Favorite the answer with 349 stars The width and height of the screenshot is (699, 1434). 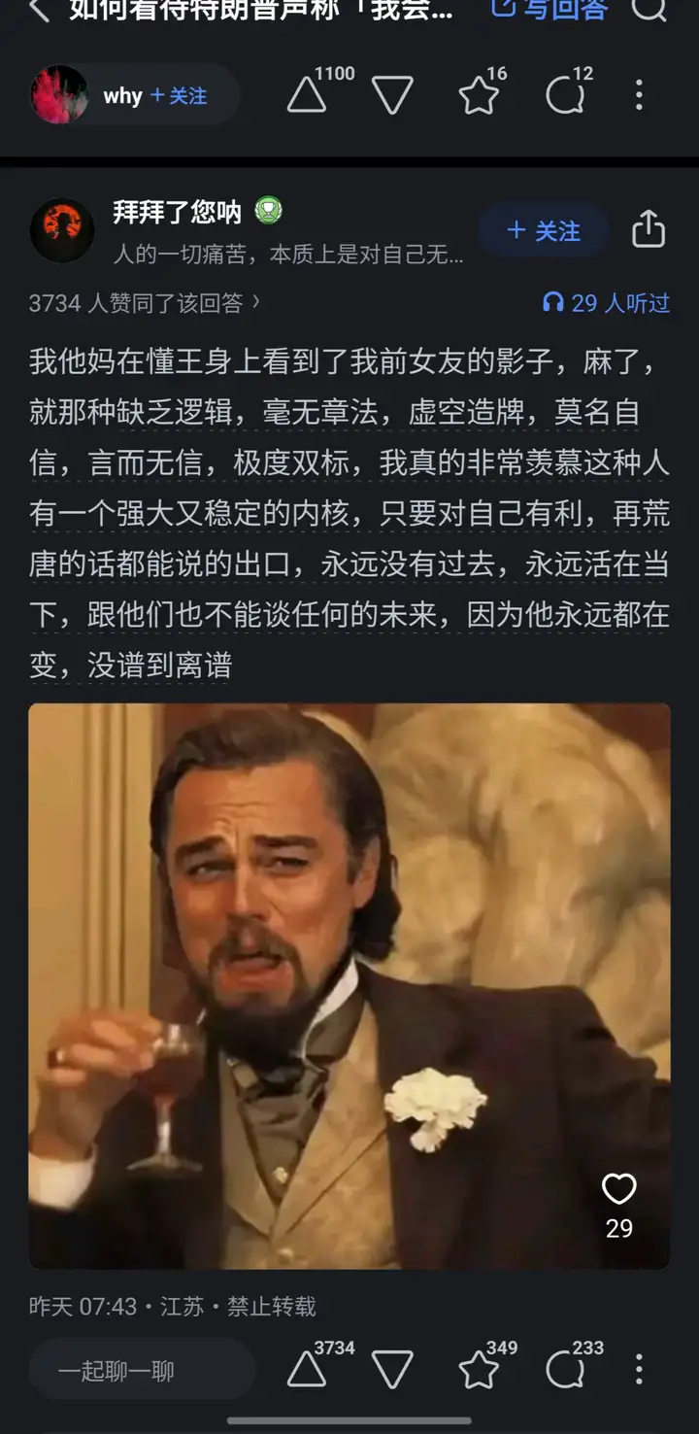(x=479, y=1370)
